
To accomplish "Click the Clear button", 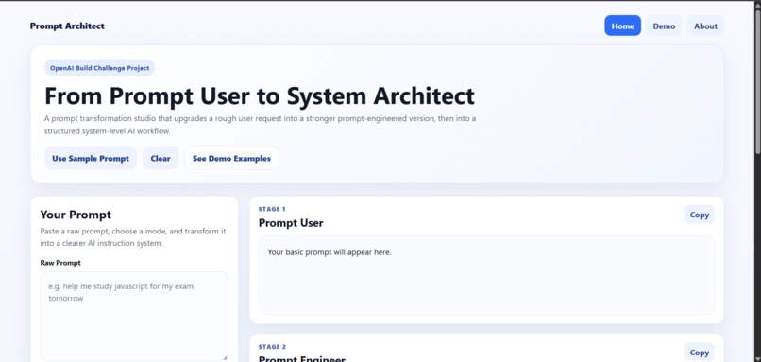I will click(161, 159).
